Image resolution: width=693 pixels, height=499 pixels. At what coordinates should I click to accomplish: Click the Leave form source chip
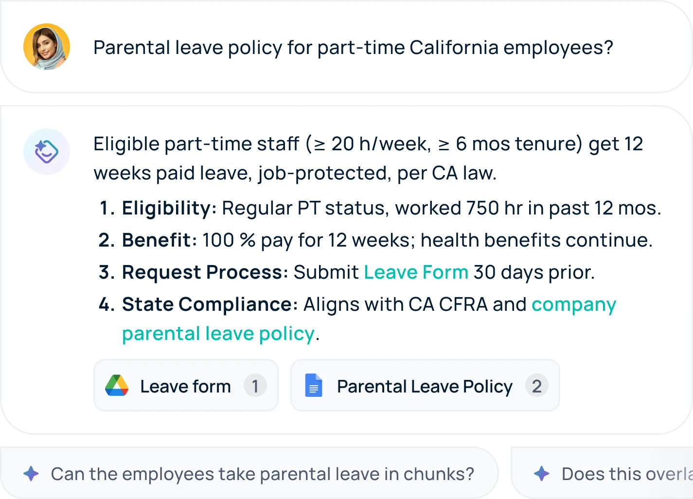click(186, 385)
